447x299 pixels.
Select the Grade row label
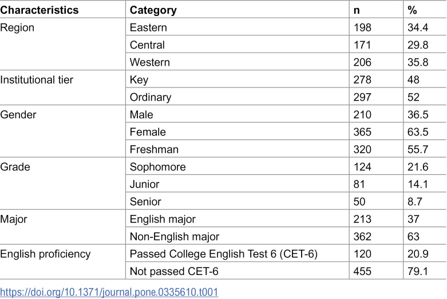tap(15, 167)
